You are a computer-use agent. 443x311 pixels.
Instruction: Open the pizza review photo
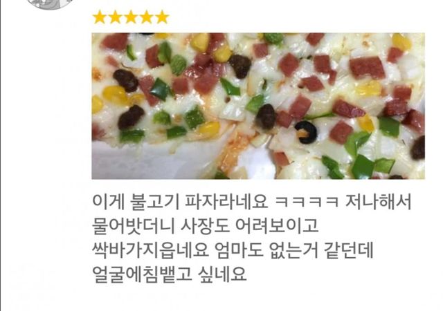pyautogui.click(x=258, y=106)
